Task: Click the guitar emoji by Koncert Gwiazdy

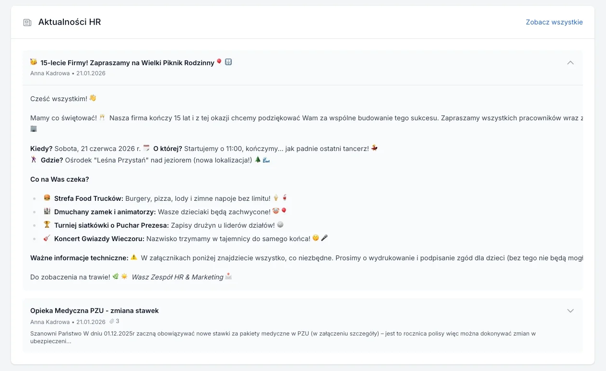Action: tap(47, 238)
